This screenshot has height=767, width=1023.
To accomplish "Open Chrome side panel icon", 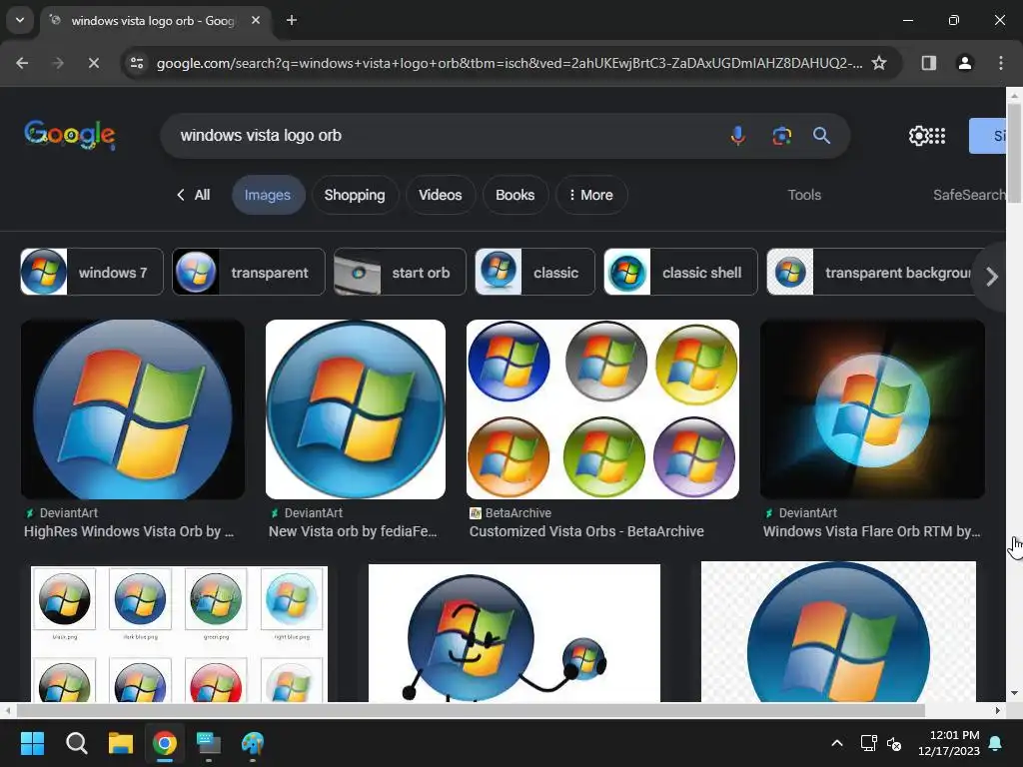I will [x=928, y=63].
